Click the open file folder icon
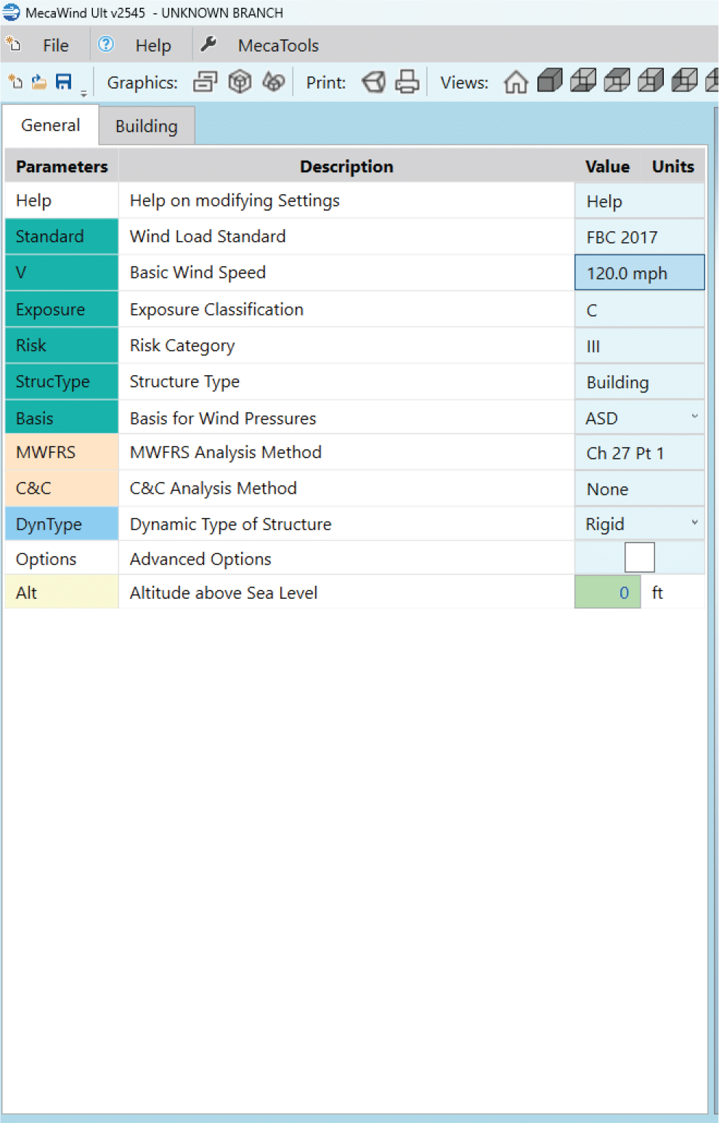 pos(39,82)
